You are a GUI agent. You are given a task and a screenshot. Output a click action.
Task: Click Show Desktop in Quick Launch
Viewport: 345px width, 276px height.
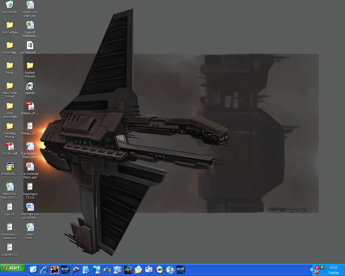pos(33,270)
